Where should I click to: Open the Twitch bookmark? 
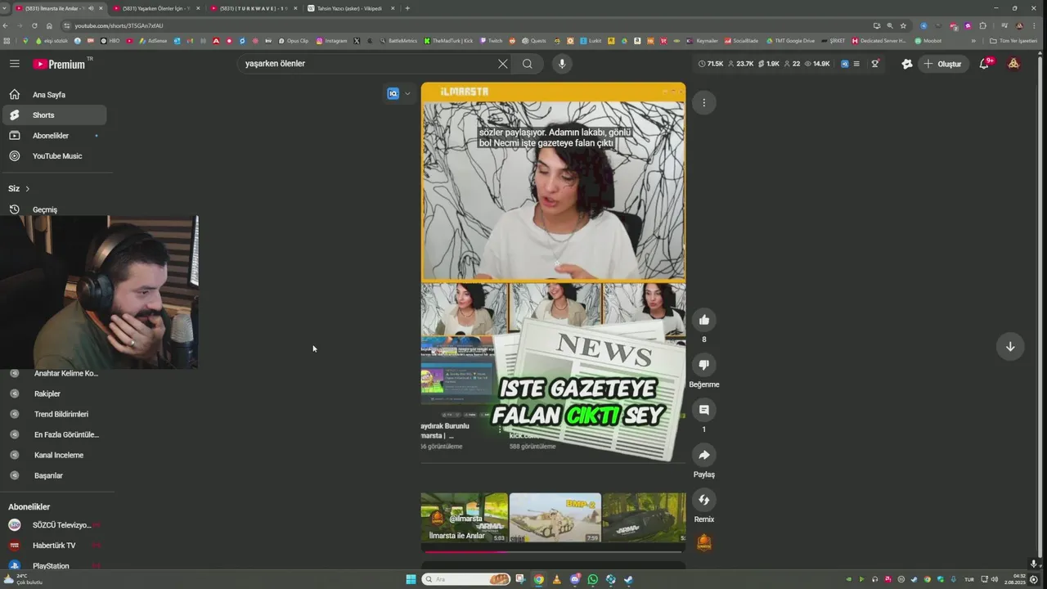491,40
